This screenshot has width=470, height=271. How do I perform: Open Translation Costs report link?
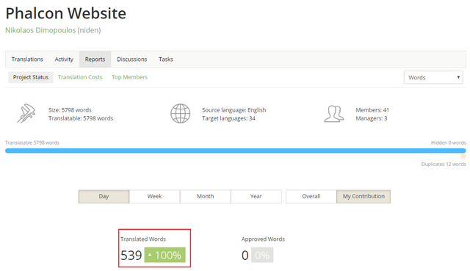tap(80, 77)
